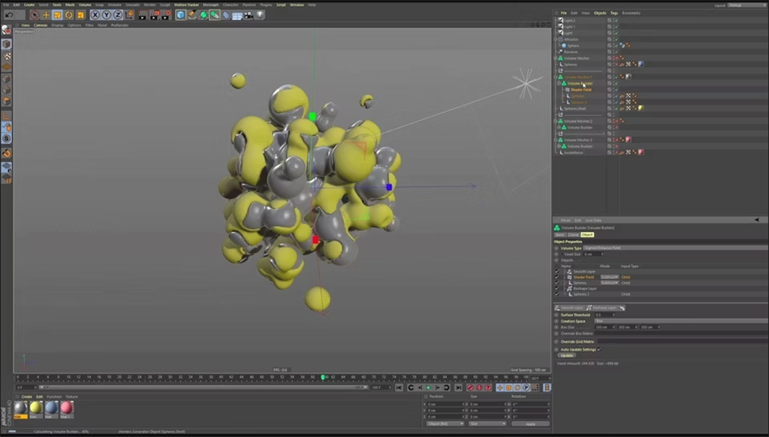Open Edit Render Settings icon
The width and height of the screenshot is (769, 437).
[x=166, y=15]
